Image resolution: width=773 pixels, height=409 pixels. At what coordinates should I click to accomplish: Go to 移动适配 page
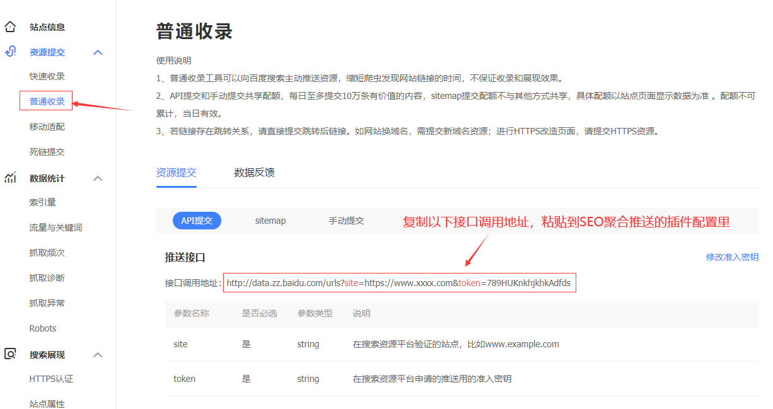pos(47,127)
